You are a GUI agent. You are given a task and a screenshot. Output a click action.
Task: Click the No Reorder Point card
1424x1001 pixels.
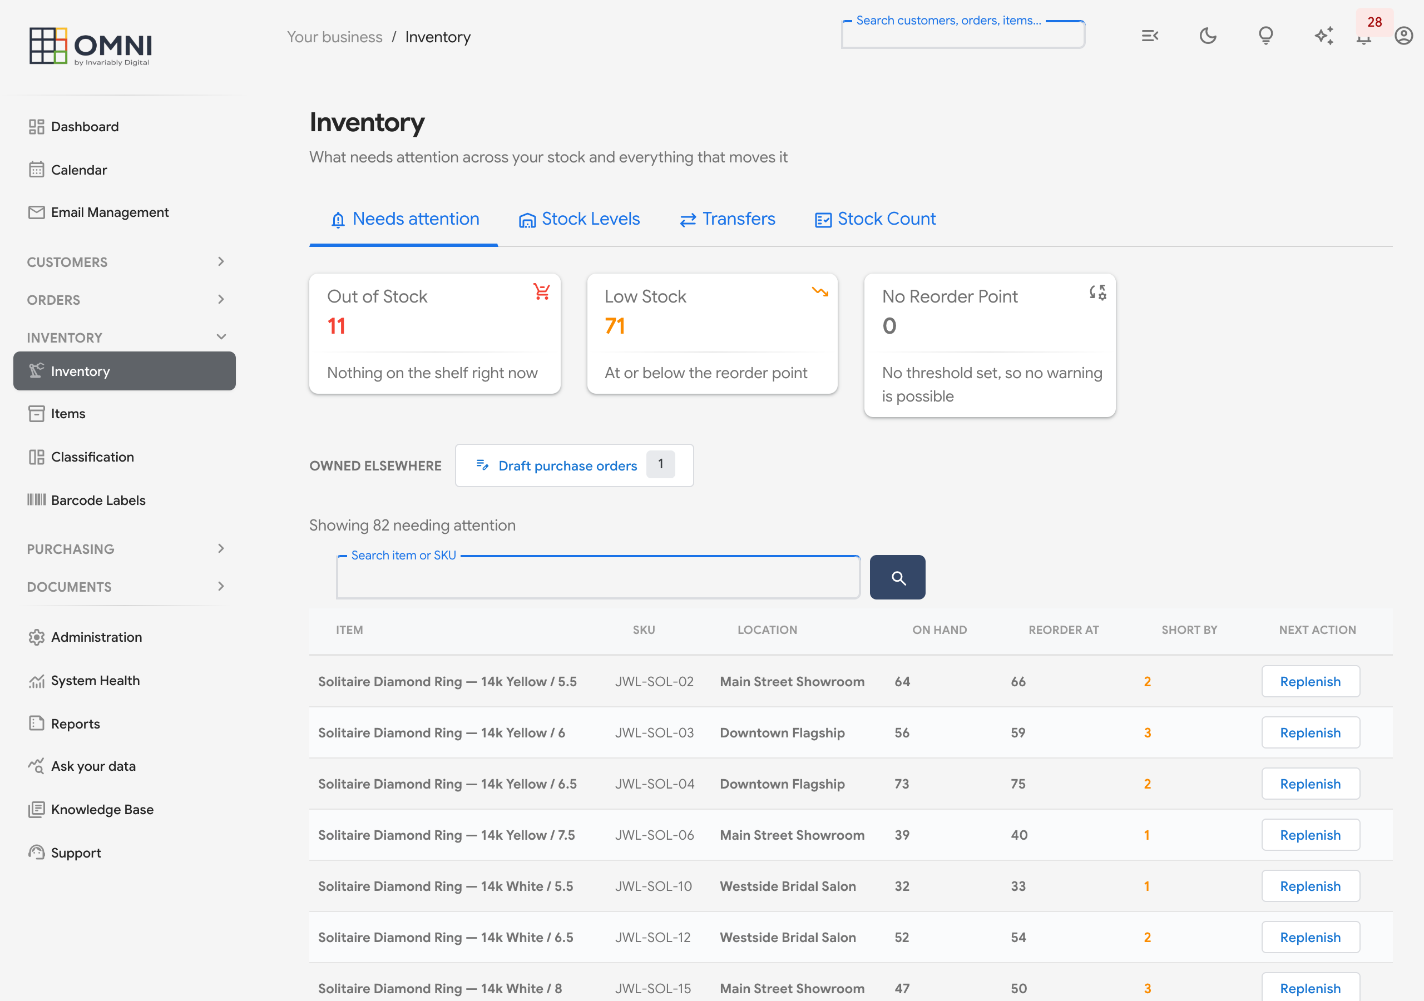click(x=990, y=345)
